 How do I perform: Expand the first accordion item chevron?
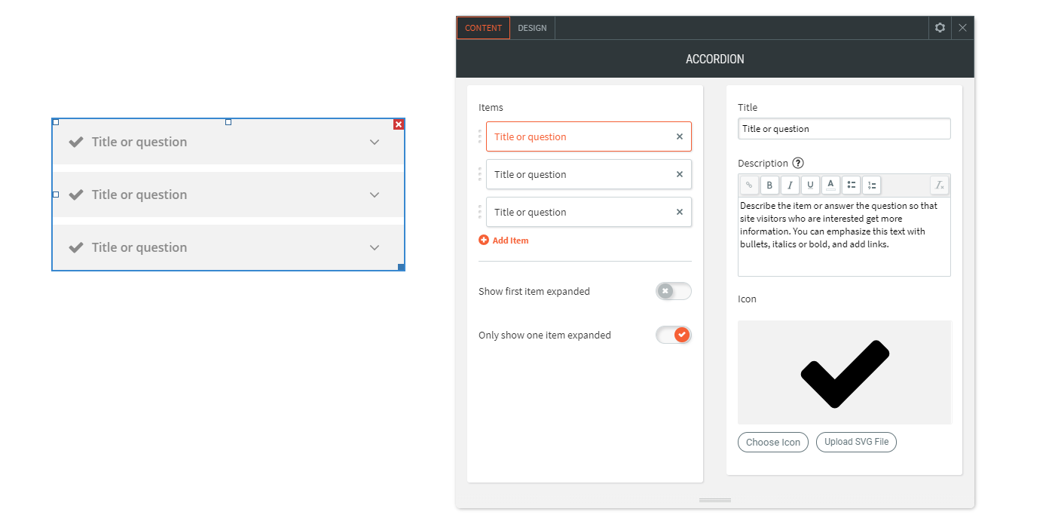point(375,142)
